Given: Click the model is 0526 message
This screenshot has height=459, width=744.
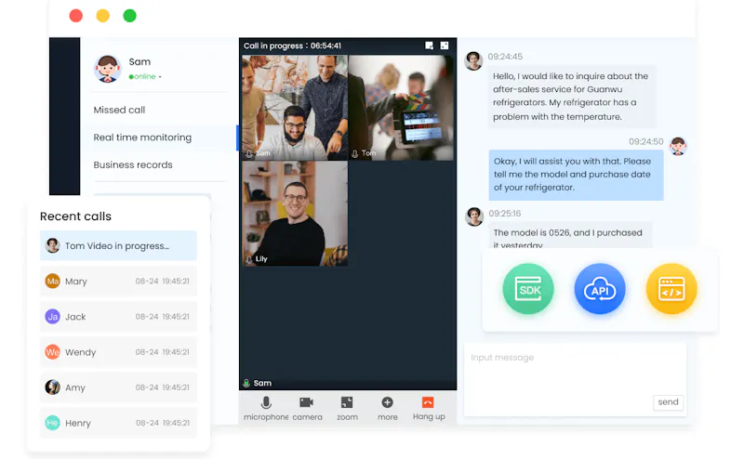Looking at the screenshot, I should 571,236.
